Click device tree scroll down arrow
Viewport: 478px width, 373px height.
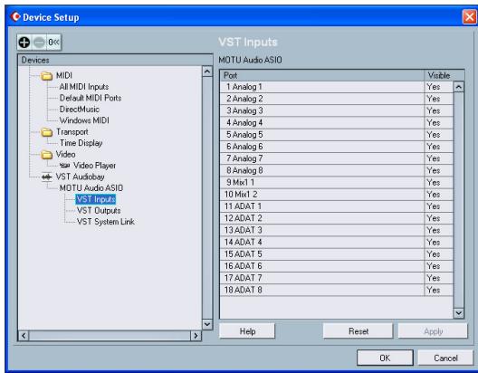point(207,324)
